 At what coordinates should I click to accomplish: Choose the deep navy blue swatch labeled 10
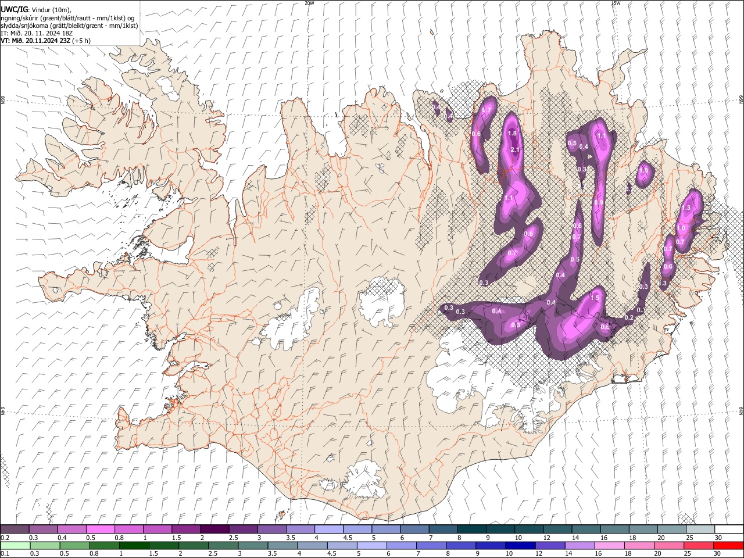click(x=520, y=545)
